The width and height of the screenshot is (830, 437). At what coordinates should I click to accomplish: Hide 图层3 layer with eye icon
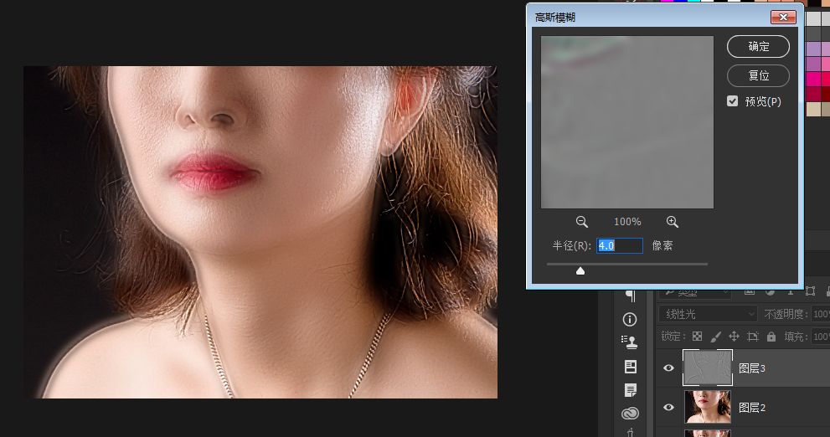[x=668, y=368]
